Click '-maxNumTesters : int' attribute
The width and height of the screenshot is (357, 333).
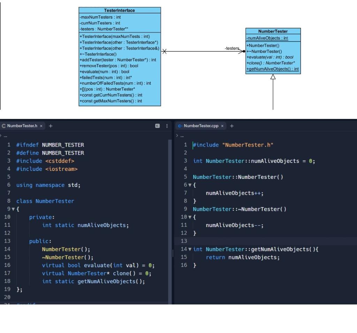click(100, 17)
